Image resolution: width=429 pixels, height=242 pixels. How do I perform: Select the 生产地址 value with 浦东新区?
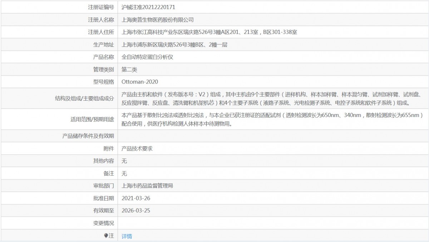(x=174, y=45)
